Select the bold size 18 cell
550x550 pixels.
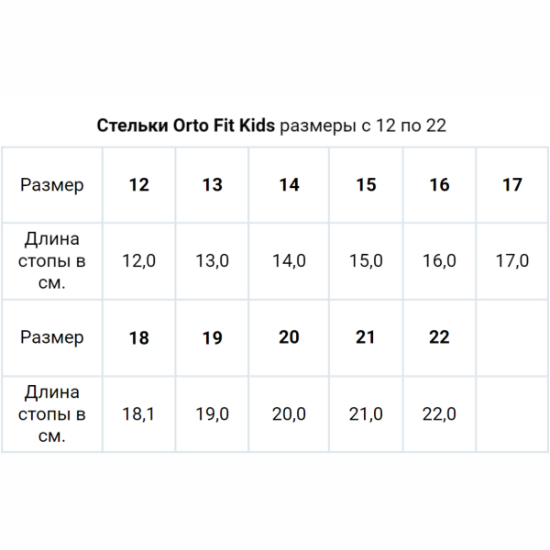138,338
